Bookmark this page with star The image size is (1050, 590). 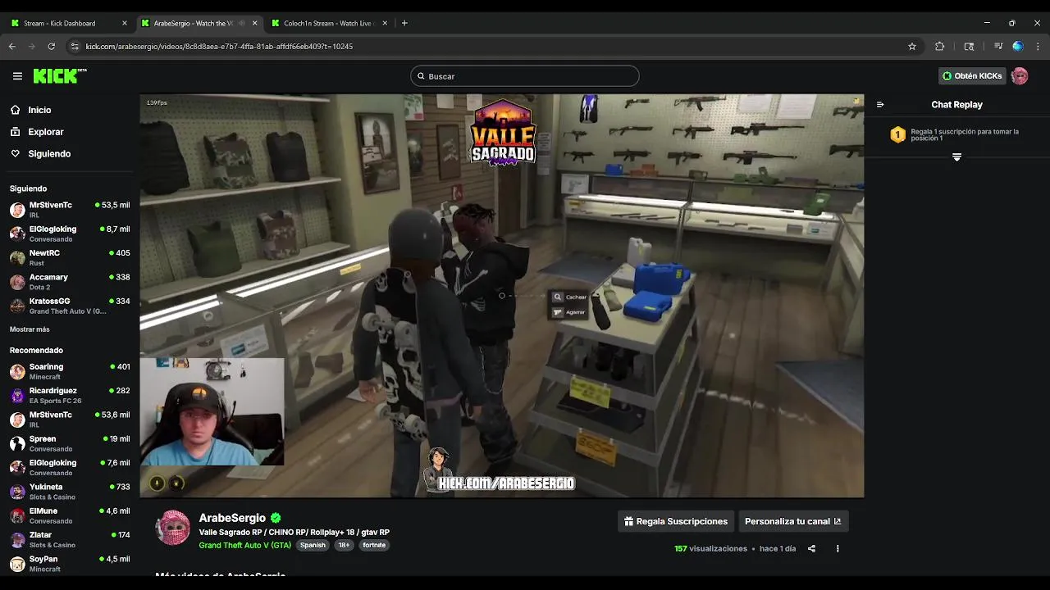912,47
